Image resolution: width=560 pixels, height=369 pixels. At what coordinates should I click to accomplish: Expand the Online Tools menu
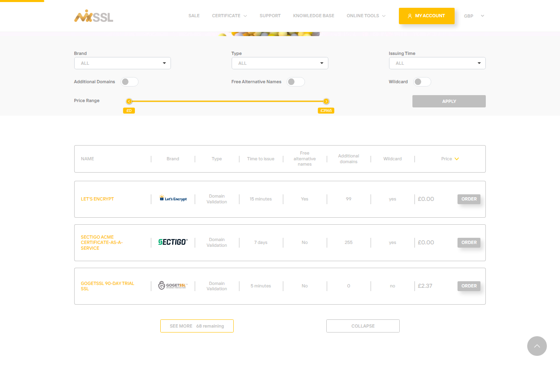pyautogui.click(x=366, y=16)
